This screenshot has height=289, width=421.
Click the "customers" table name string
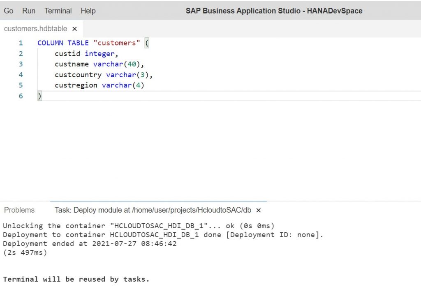116,43
